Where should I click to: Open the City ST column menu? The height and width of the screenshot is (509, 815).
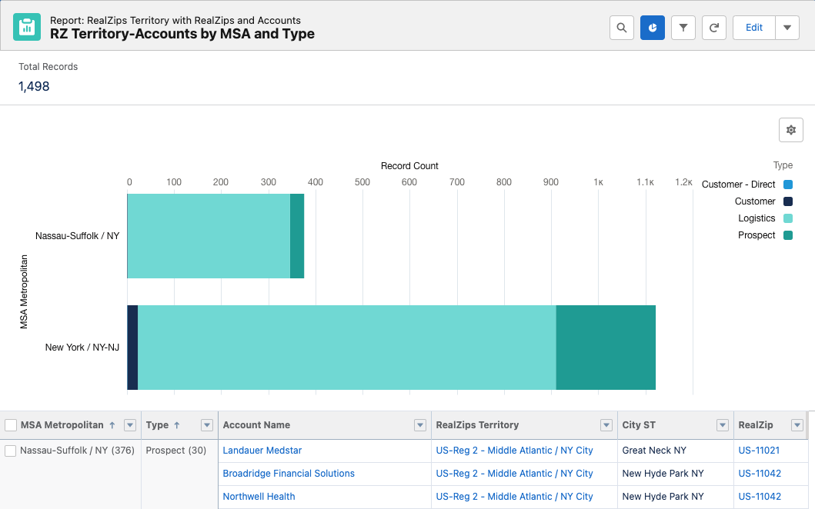tap(723, 425)
